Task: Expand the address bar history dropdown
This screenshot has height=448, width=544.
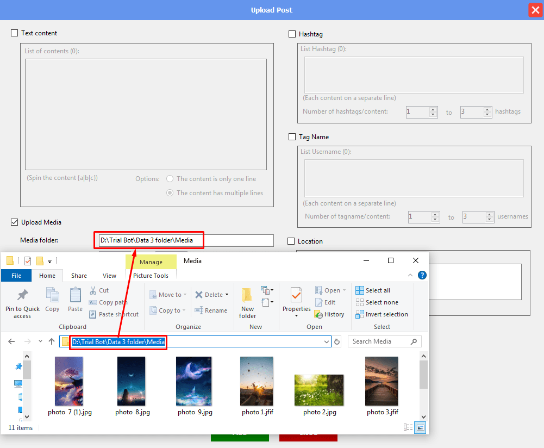Action: (327, 341)
